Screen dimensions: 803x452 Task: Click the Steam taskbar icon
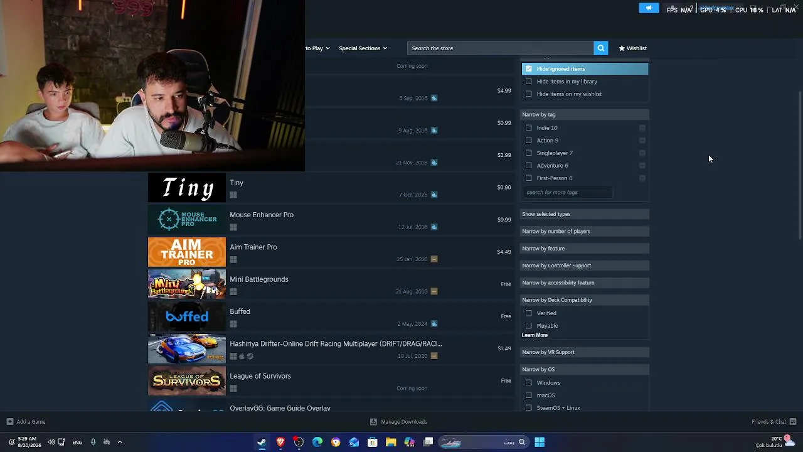pyautogui.click(x=262, y=442)
